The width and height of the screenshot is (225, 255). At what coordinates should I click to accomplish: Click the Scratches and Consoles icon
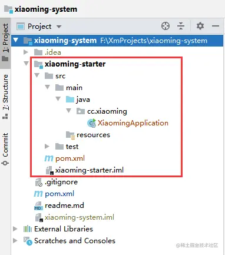pos(28,241)
